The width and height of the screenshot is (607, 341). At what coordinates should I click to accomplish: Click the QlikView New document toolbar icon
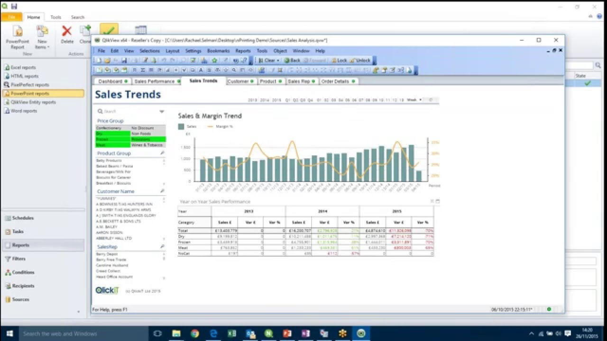(99, 60)
